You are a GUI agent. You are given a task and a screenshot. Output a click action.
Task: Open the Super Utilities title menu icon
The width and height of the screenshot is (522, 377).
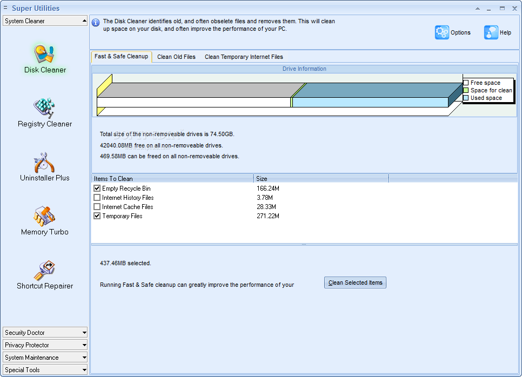tap(5, 8)
